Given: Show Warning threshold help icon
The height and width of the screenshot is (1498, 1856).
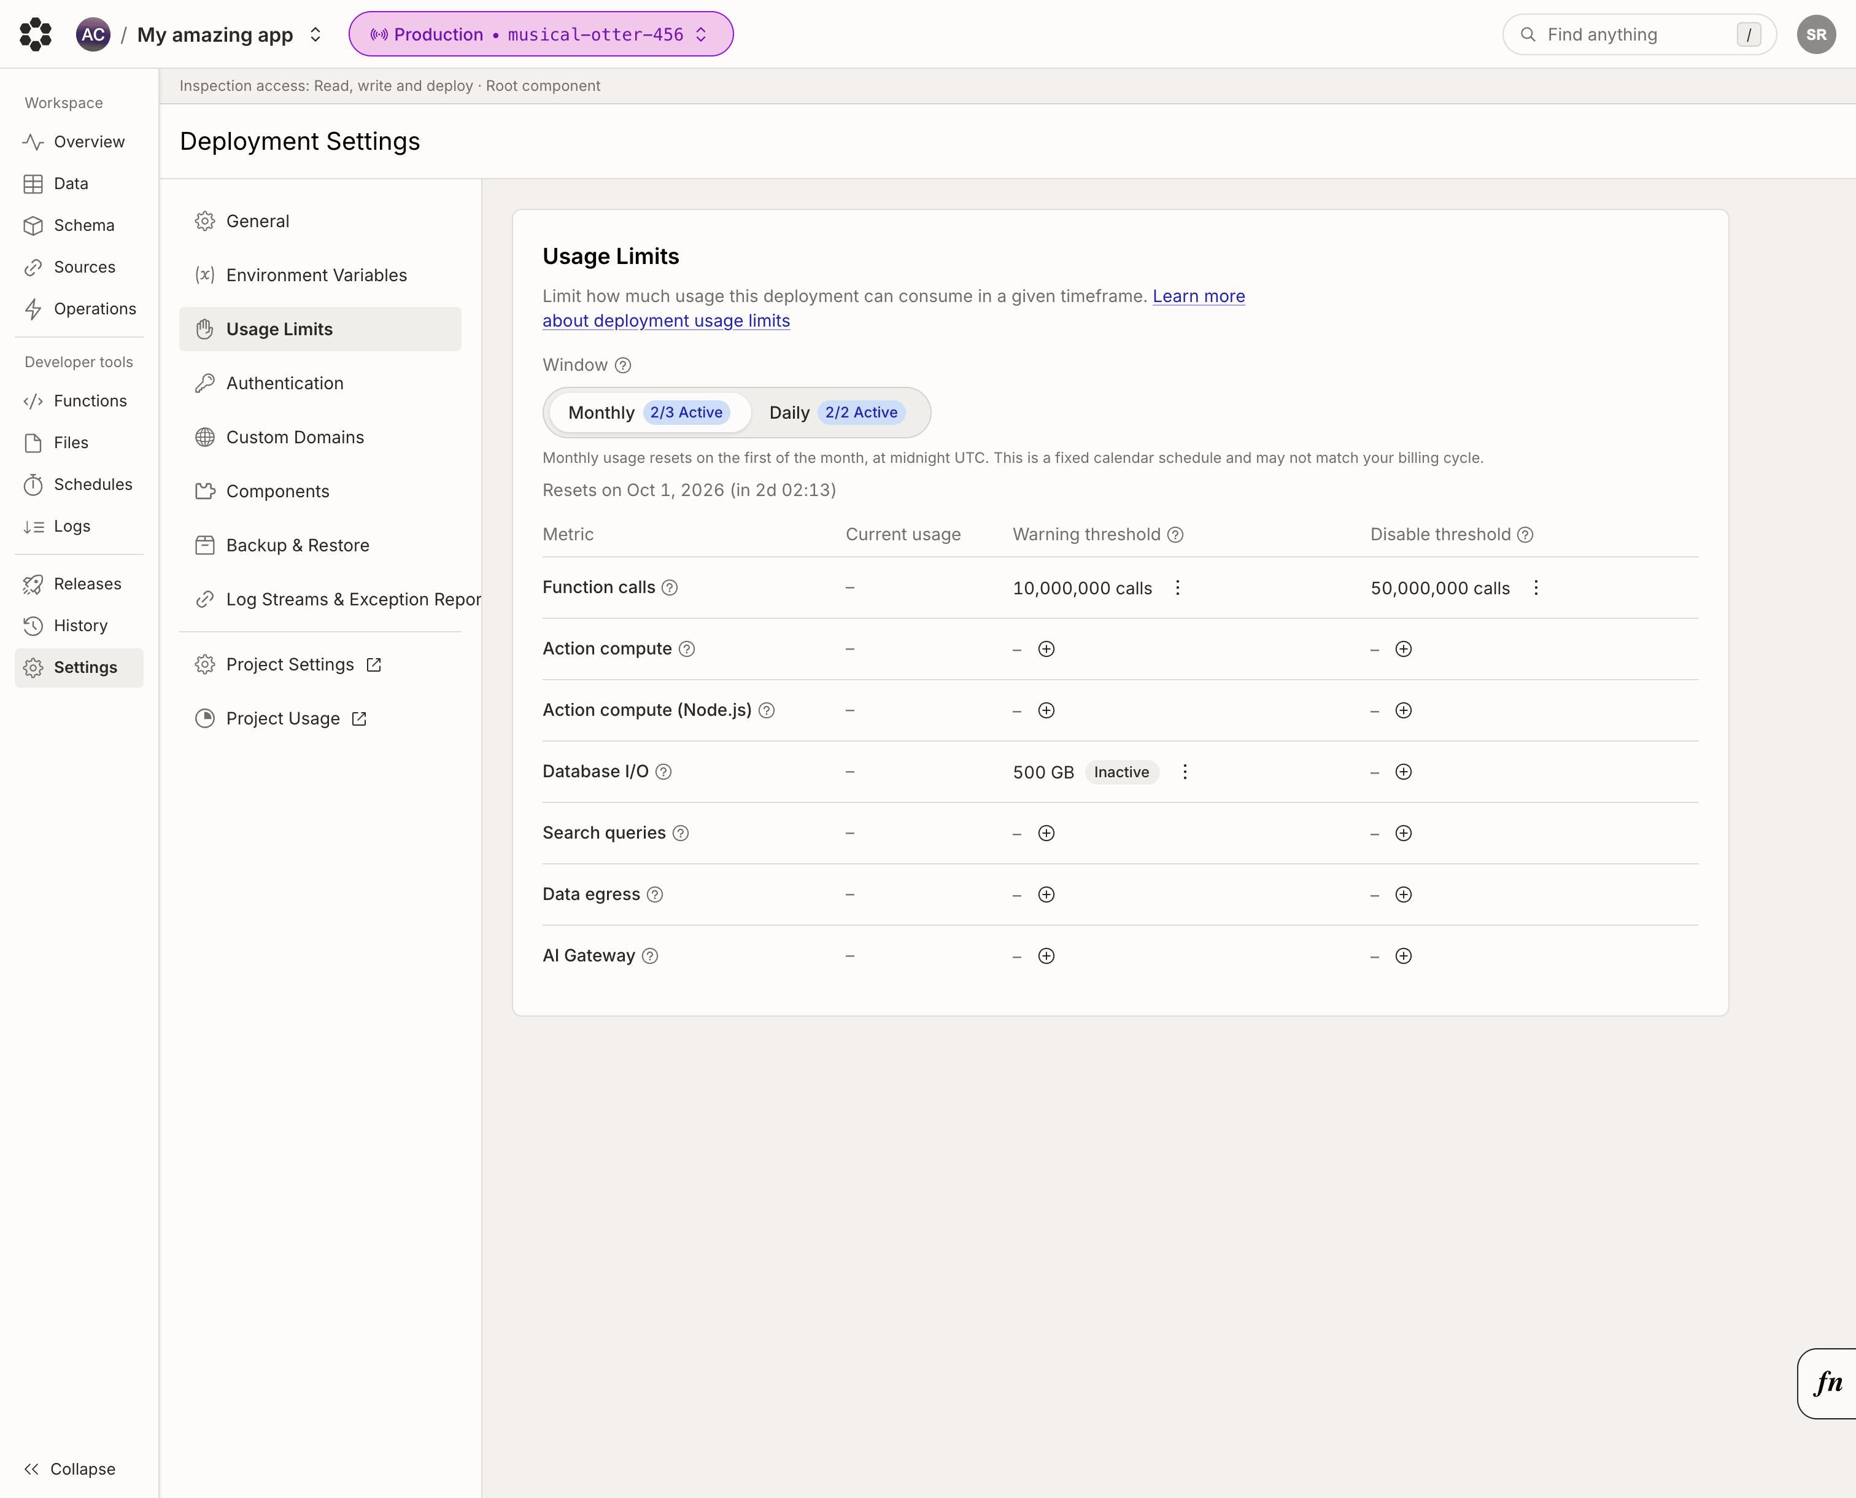Looking at the screenshot, I should 1175,534.
